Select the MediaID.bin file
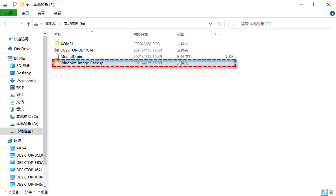Viewport: 336px width, 196px height. (x=71, y=57)
